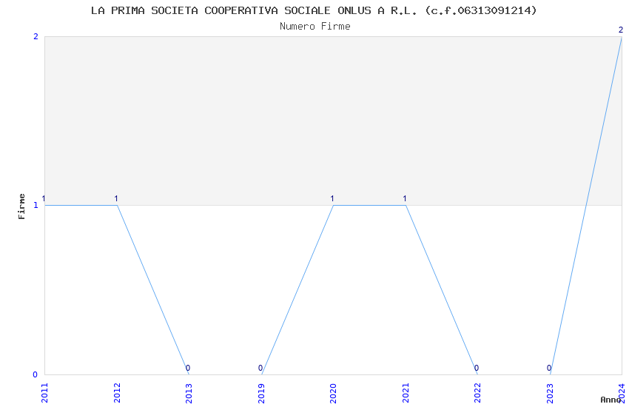Click data point value 0 above 2013
The width and height of the screenshot is (629, 407).
click(x=188, y=368)
